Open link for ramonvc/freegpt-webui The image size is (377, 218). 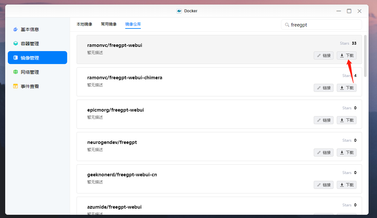(x=323, y=56)
